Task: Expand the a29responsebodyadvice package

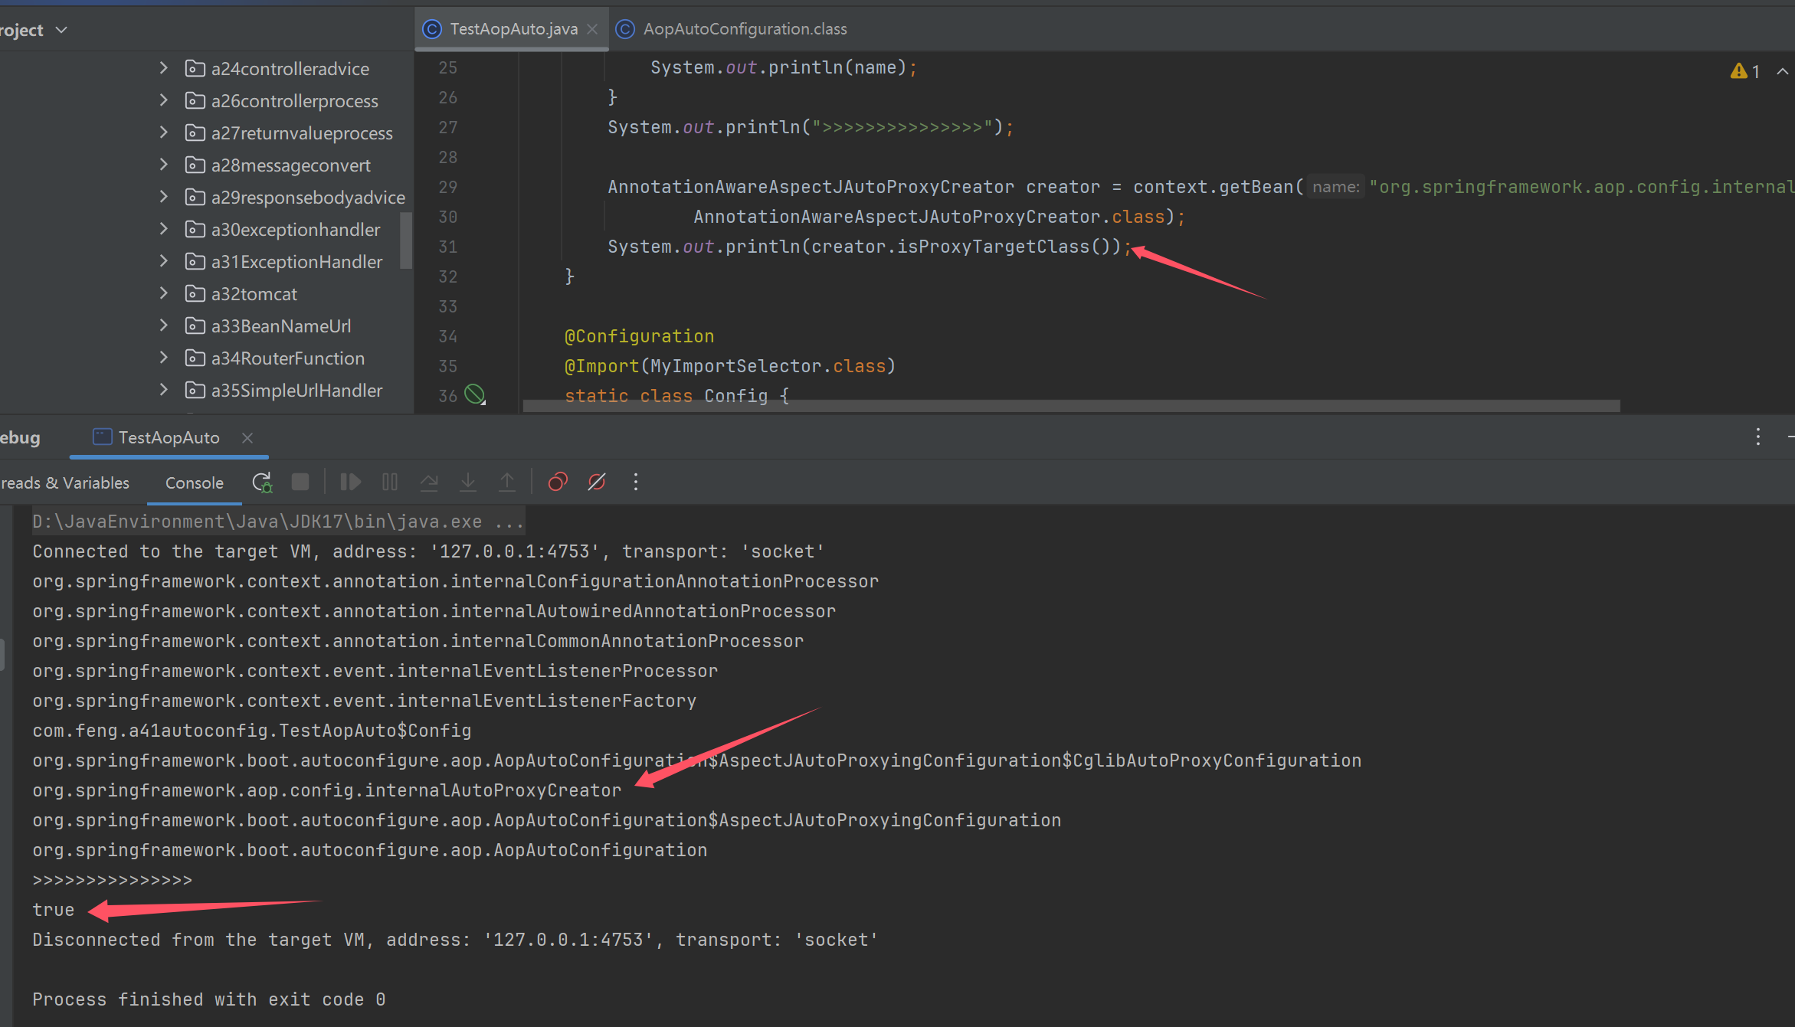Action: pos(163,197)
